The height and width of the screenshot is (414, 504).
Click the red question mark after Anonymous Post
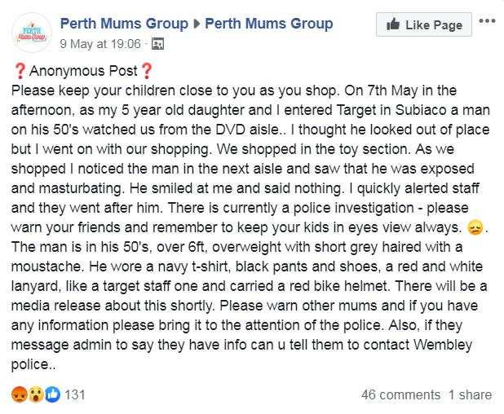(x=147, y=71)
